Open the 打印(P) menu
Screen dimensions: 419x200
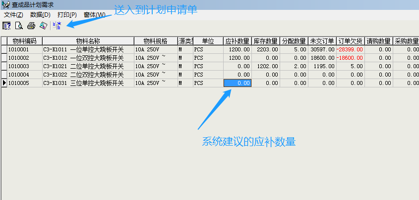[67, 15]
